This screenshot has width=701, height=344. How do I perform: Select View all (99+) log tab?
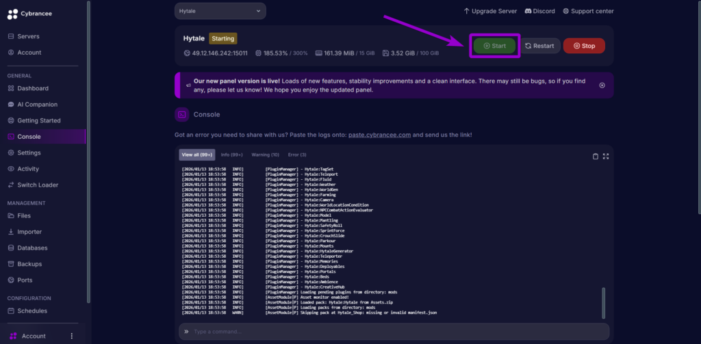pos(197,155)
